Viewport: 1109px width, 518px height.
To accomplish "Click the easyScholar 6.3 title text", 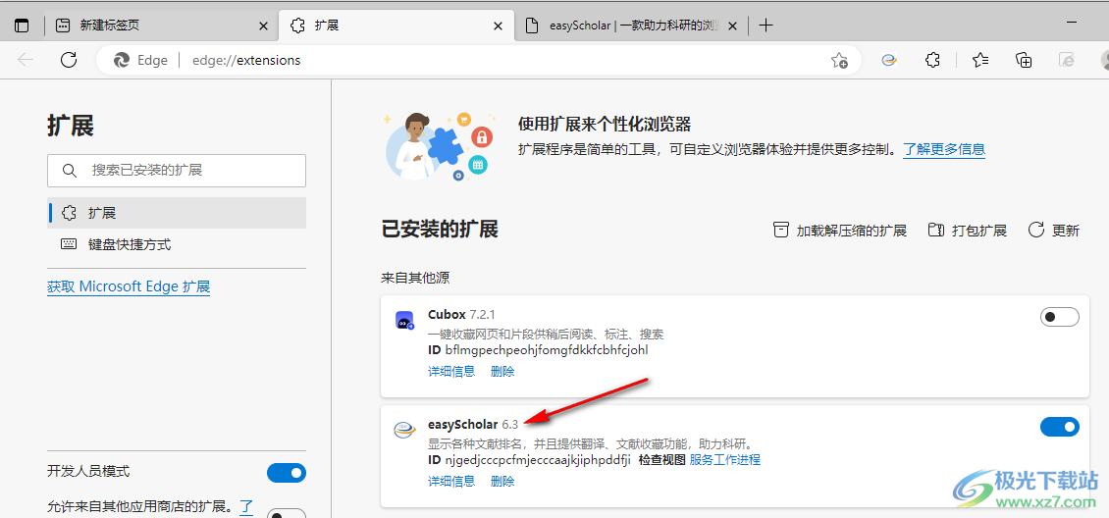I will click(x=473, y=424).
